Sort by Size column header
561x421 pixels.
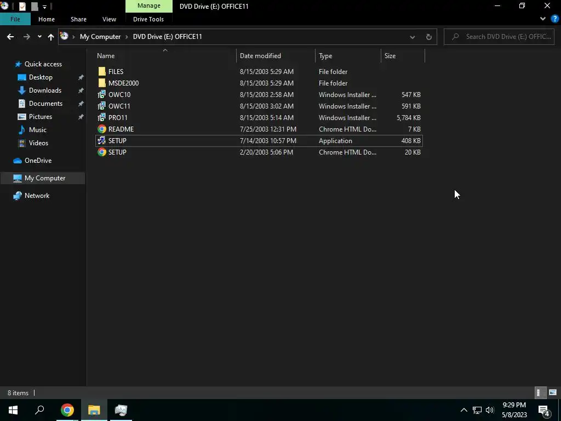[x=403, y=56]
